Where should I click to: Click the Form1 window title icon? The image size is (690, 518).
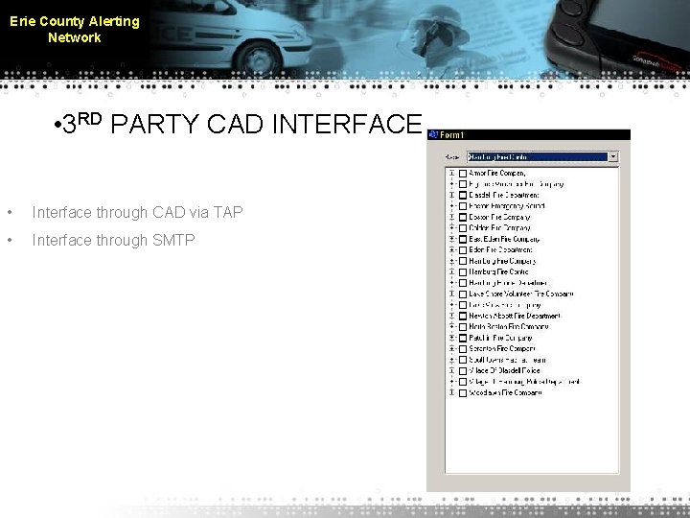click(433, 134)
